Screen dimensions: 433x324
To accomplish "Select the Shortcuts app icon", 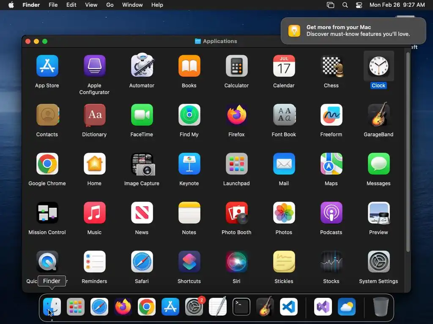I will point(189,262).
